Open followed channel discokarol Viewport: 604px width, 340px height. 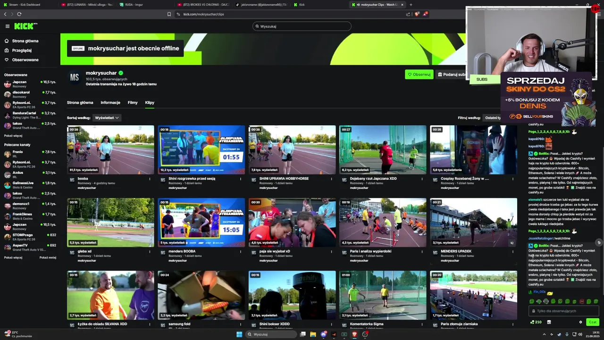pyautogui.click(x=30, y=94)
